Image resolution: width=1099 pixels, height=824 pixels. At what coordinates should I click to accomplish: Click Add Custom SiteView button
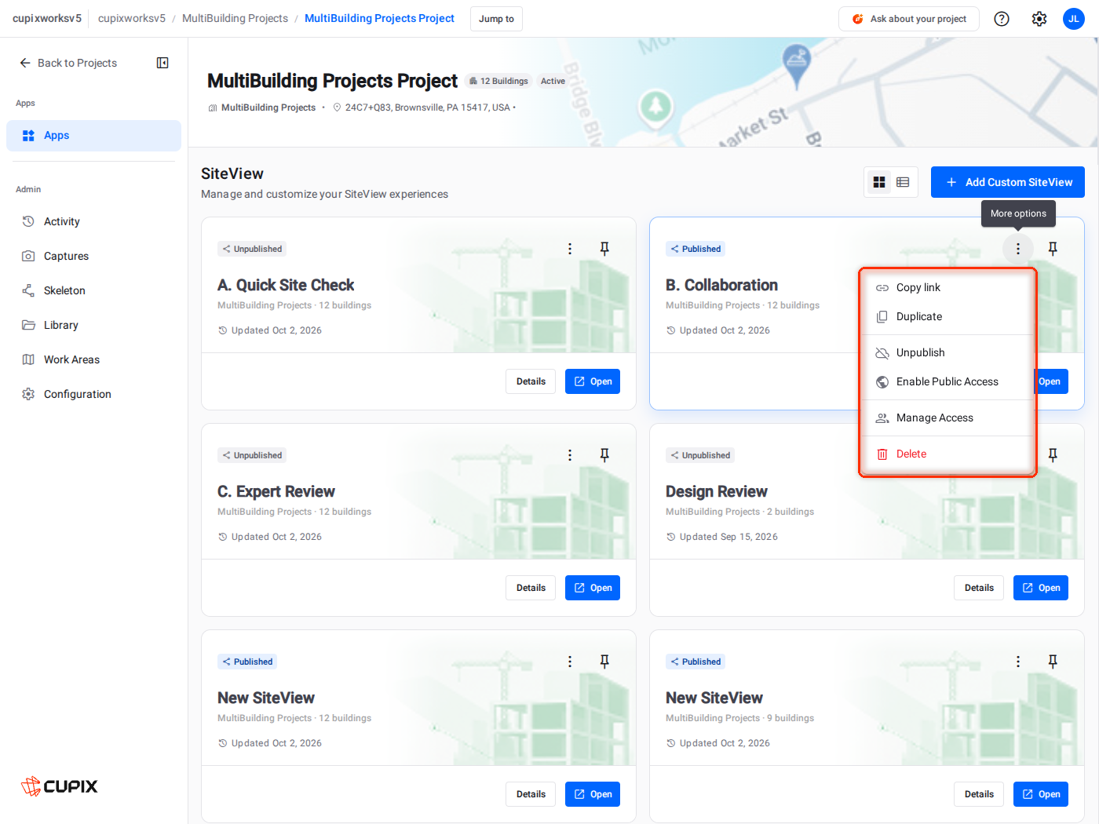pos(1008,182)
